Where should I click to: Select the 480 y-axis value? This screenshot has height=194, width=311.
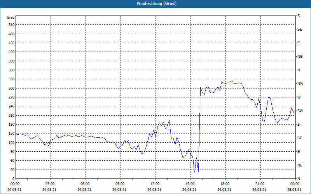(x=12, y=34)
